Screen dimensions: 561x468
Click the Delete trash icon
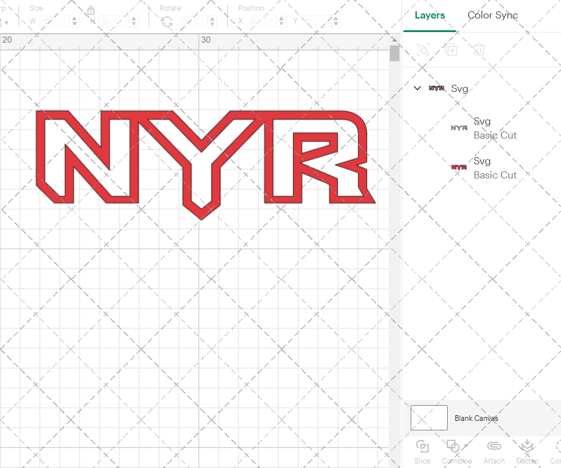coord(479,49)
